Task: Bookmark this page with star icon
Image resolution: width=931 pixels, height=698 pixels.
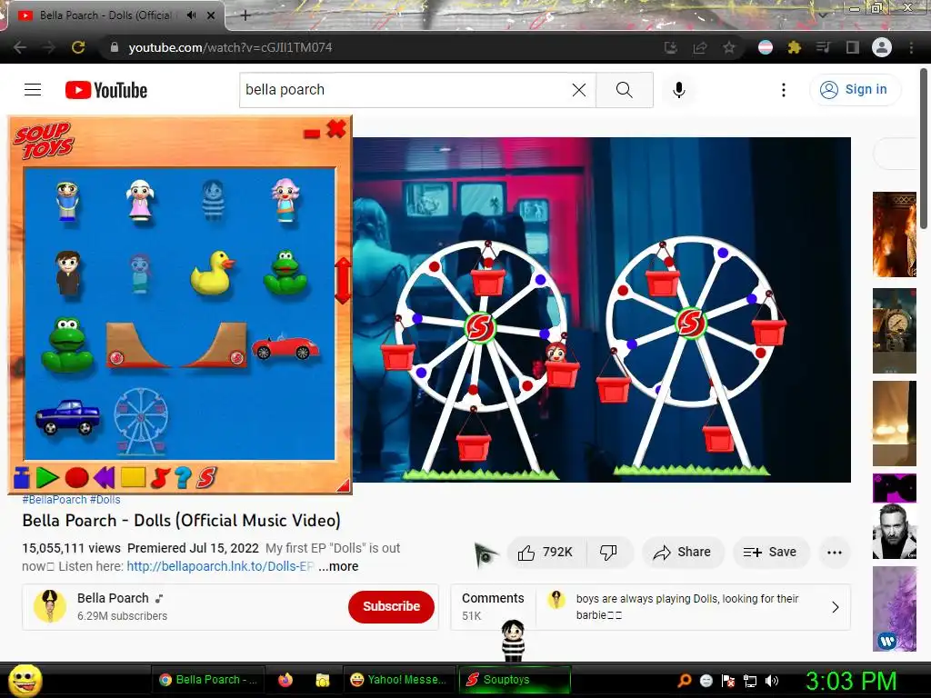Action: click(x=729, y=47)
